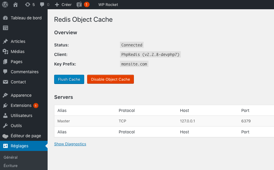This screenshot has width=274, height=170.
Task: Open comments bubble in admin bar
Action: [x=42, y=5]
